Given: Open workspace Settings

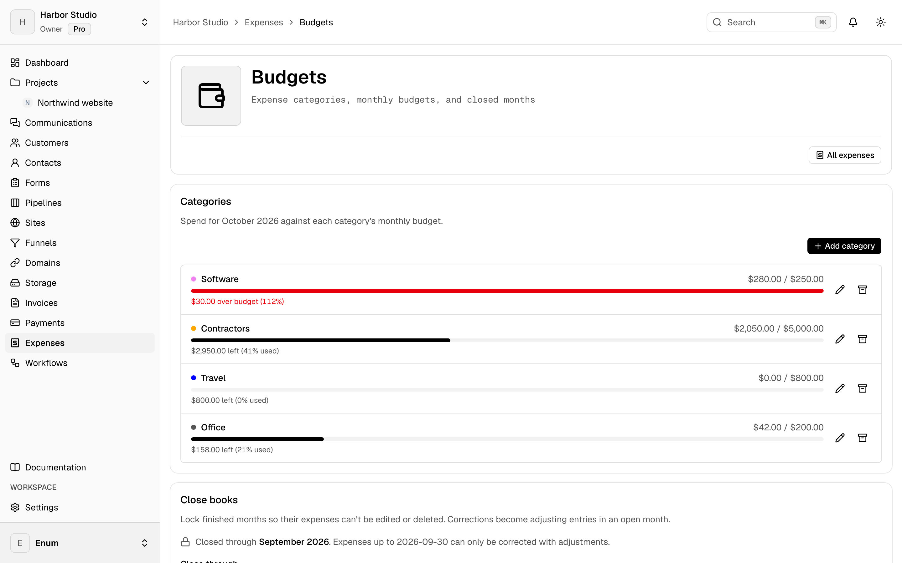Looking at the screenshot, I should coord(80,507).
